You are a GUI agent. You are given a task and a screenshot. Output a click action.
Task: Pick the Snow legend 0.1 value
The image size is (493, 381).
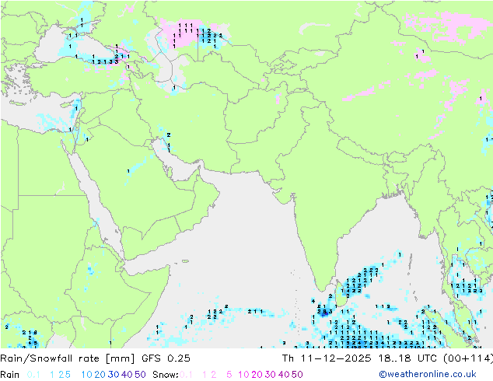[186, 375]
